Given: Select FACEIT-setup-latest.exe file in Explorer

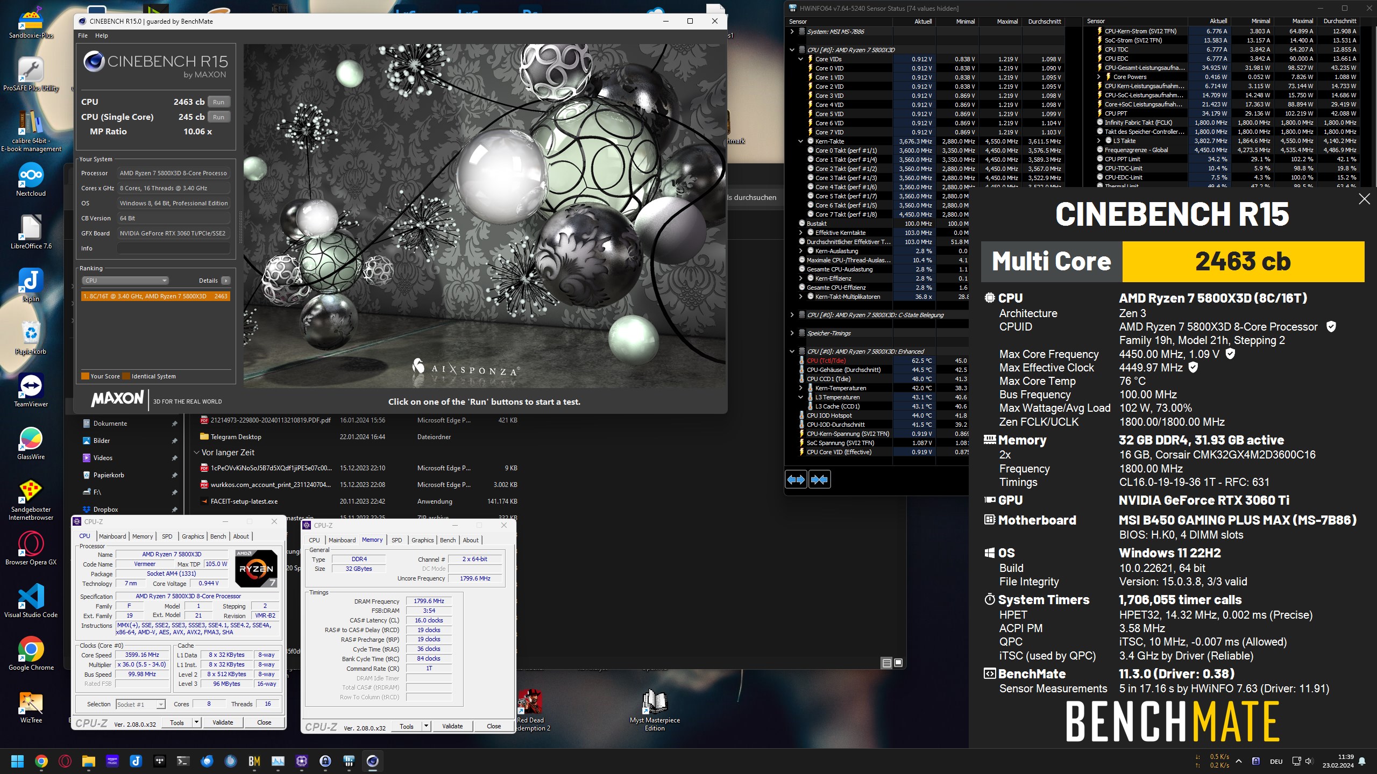Looking at the screenshot, I should point(244,501).
